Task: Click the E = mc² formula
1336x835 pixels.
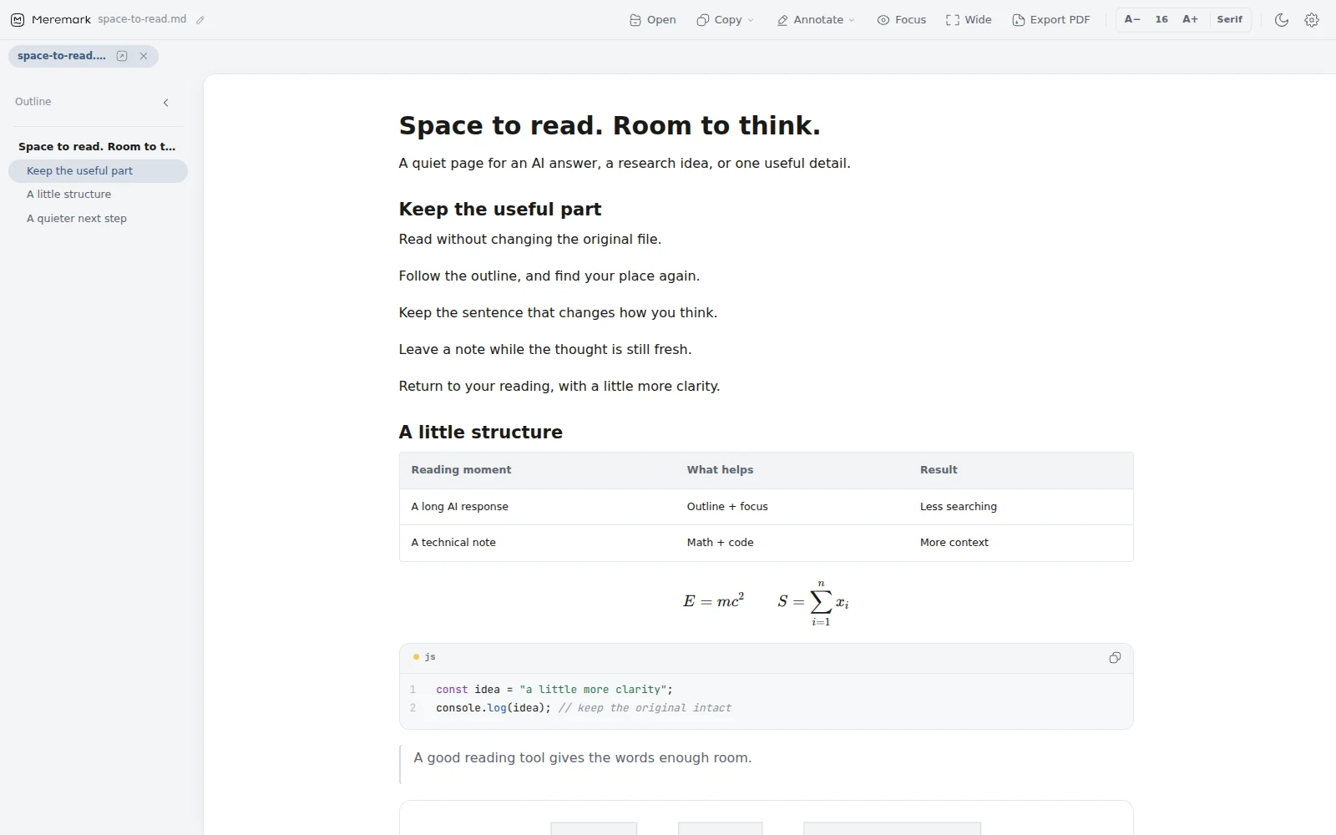Action: coord(713,601)
